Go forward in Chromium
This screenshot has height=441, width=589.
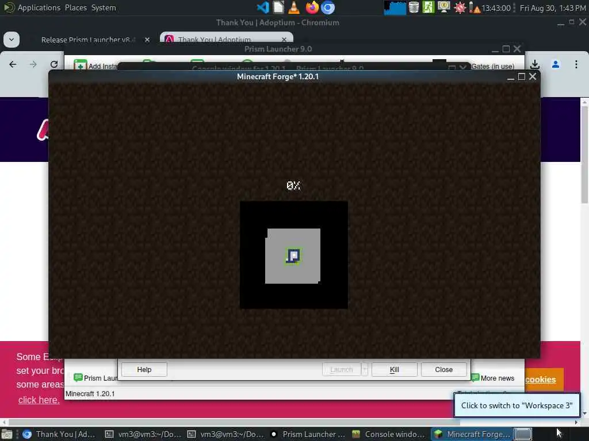coord(33,64)
